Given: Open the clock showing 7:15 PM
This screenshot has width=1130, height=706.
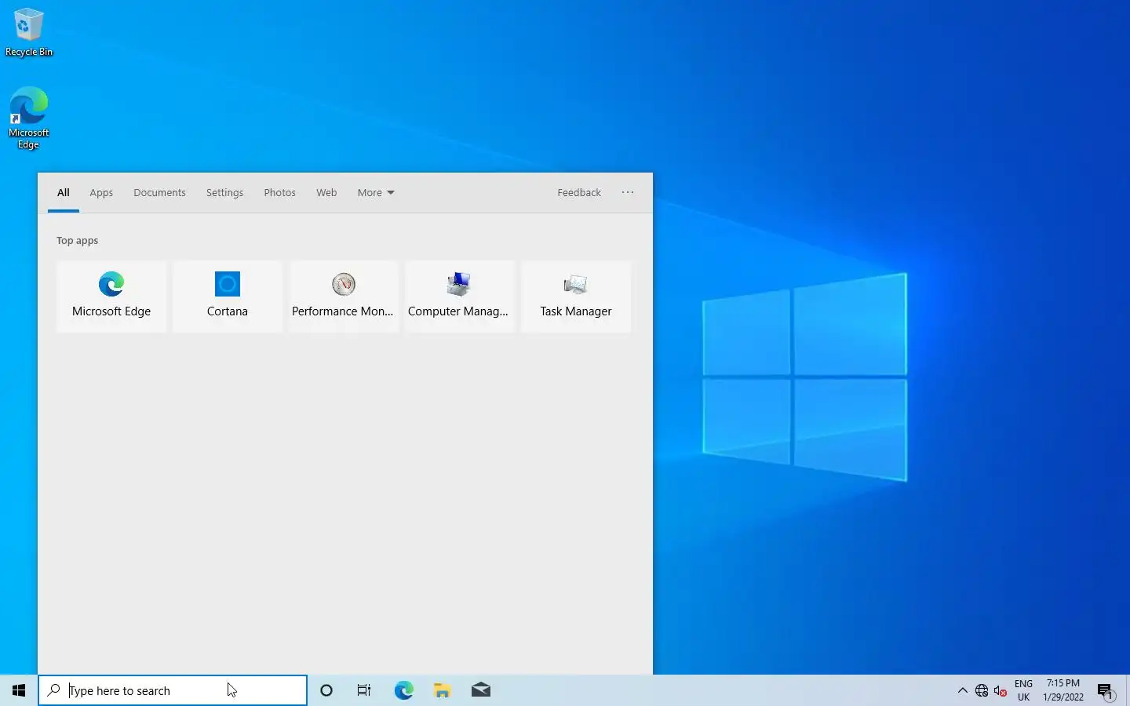Looking at the screenshot, I should click(1063, 690).
